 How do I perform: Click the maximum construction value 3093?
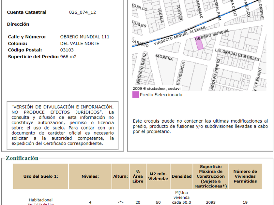pyautogui.click(x=211, y=202)
